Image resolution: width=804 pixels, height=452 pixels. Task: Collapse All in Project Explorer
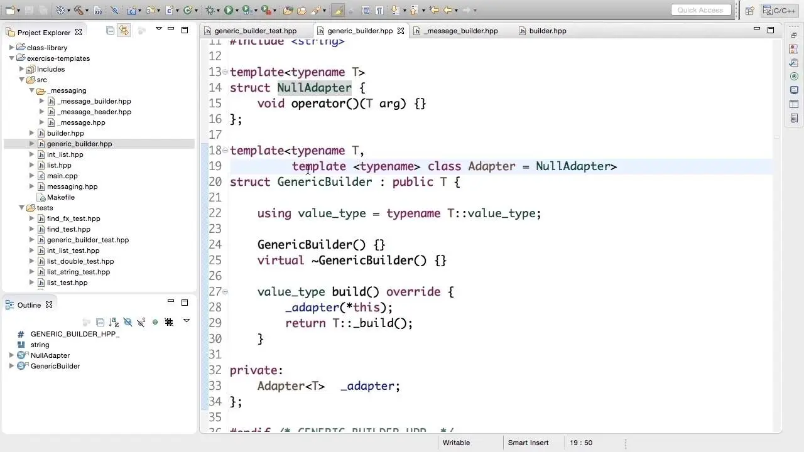110,30
